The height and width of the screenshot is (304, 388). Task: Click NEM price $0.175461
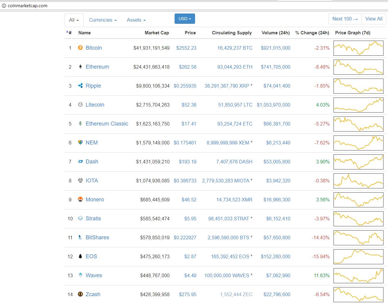pos(185,142)
